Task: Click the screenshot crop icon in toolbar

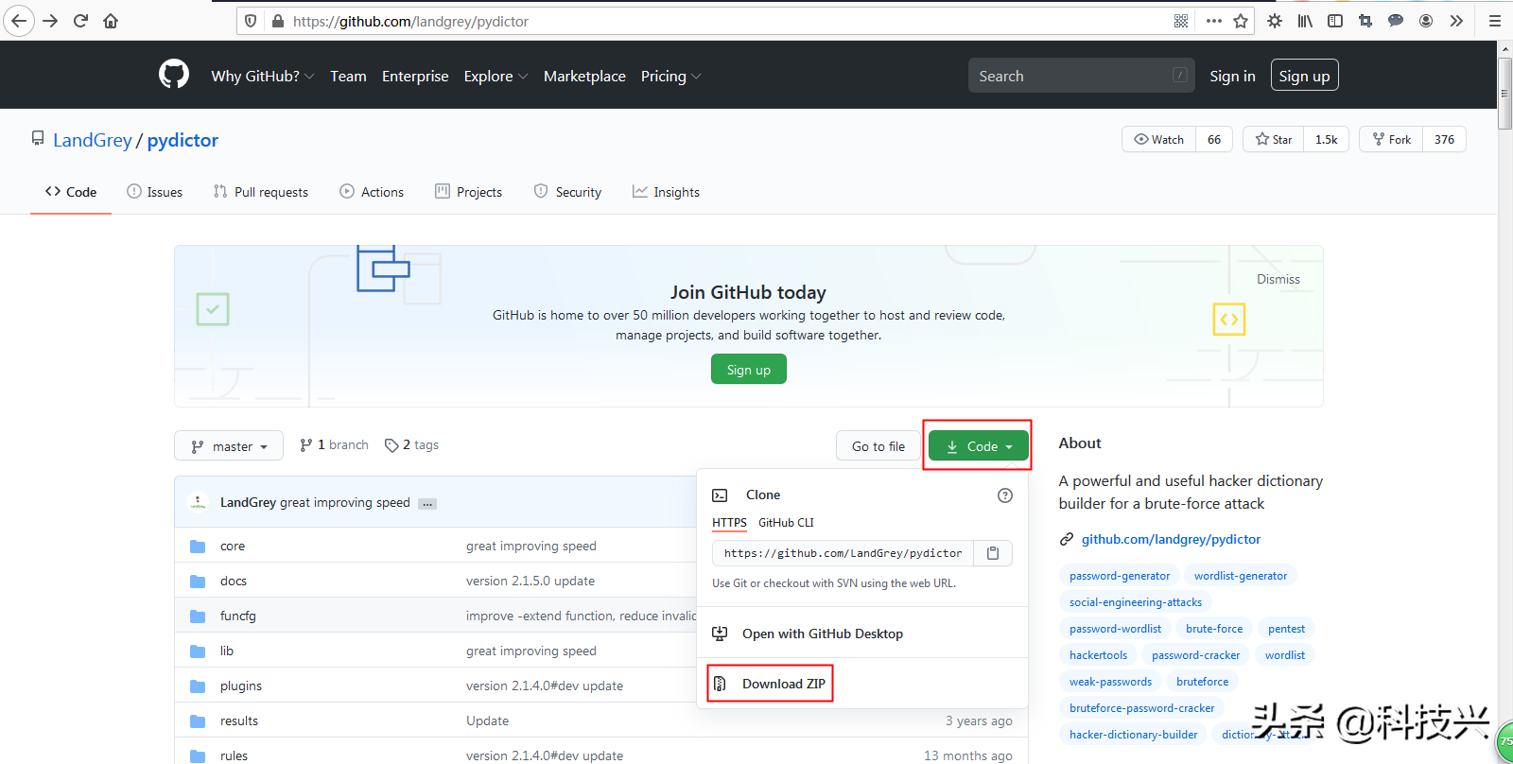Action: point(1365,21)
